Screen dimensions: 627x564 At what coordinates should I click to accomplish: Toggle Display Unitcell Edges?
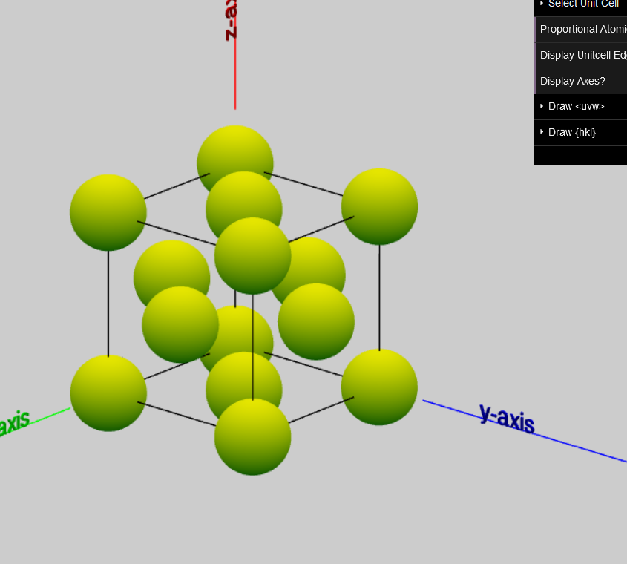[583, 55]
